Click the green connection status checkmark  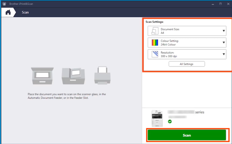170,121
